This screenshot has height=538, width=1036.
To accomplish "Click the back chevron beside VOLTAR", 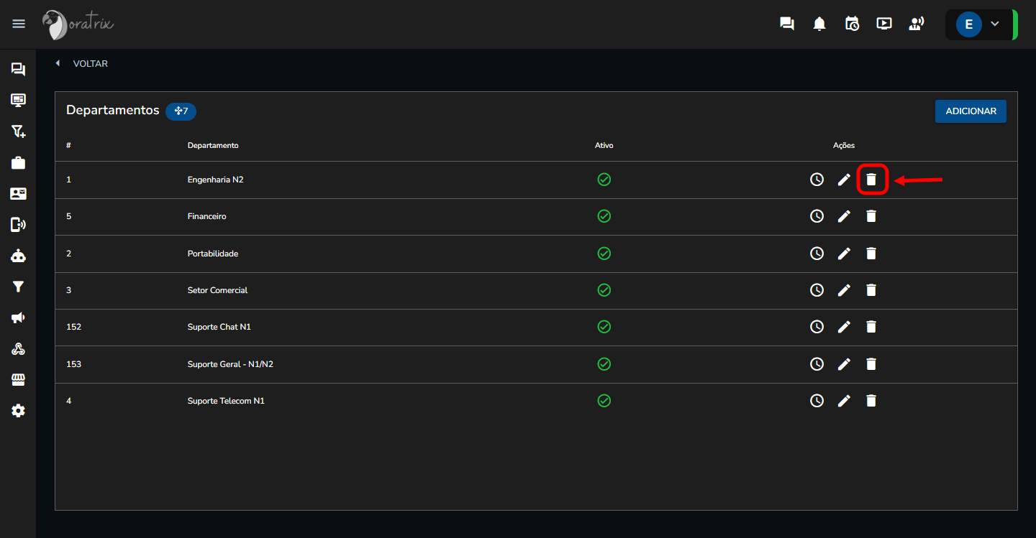I will point(58,64).
